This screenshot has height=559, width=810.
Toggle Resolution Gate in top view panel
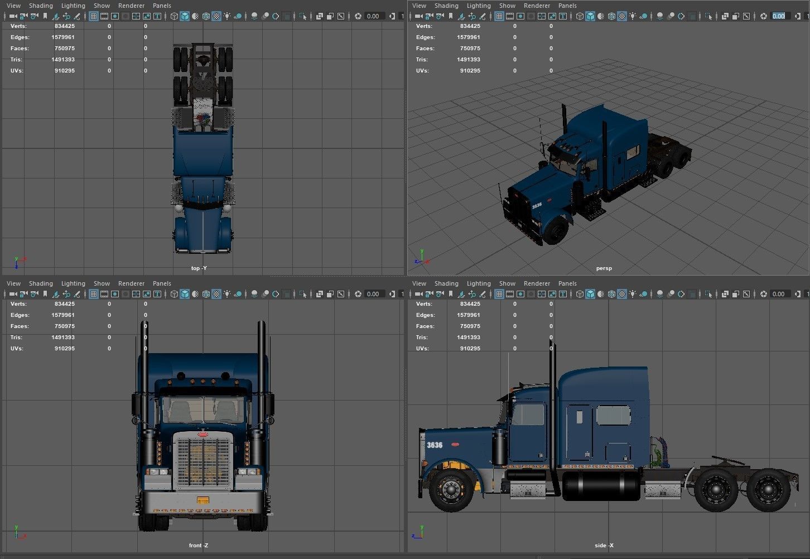(115, 16)
